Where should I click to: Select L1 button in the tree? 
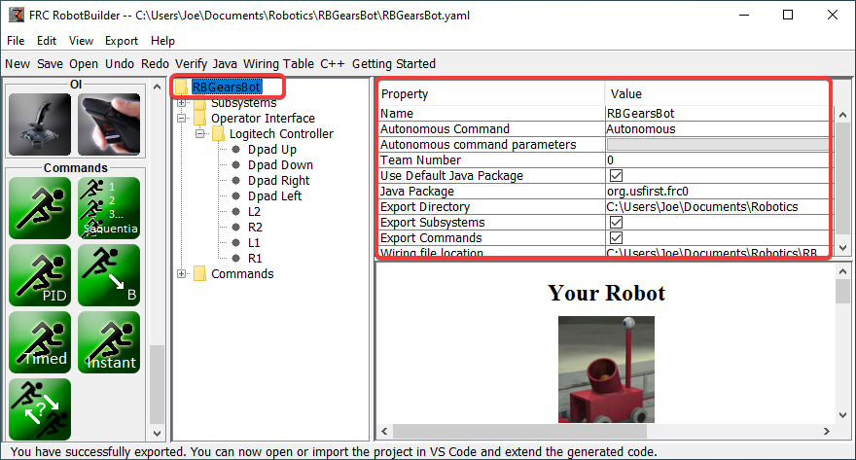[x=254, y=243]
